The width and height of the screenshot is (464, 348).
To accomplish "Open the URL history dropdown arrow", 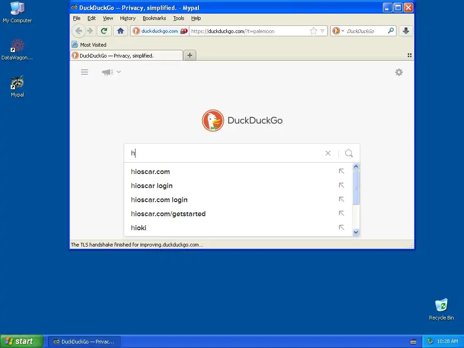I will 322,31.
